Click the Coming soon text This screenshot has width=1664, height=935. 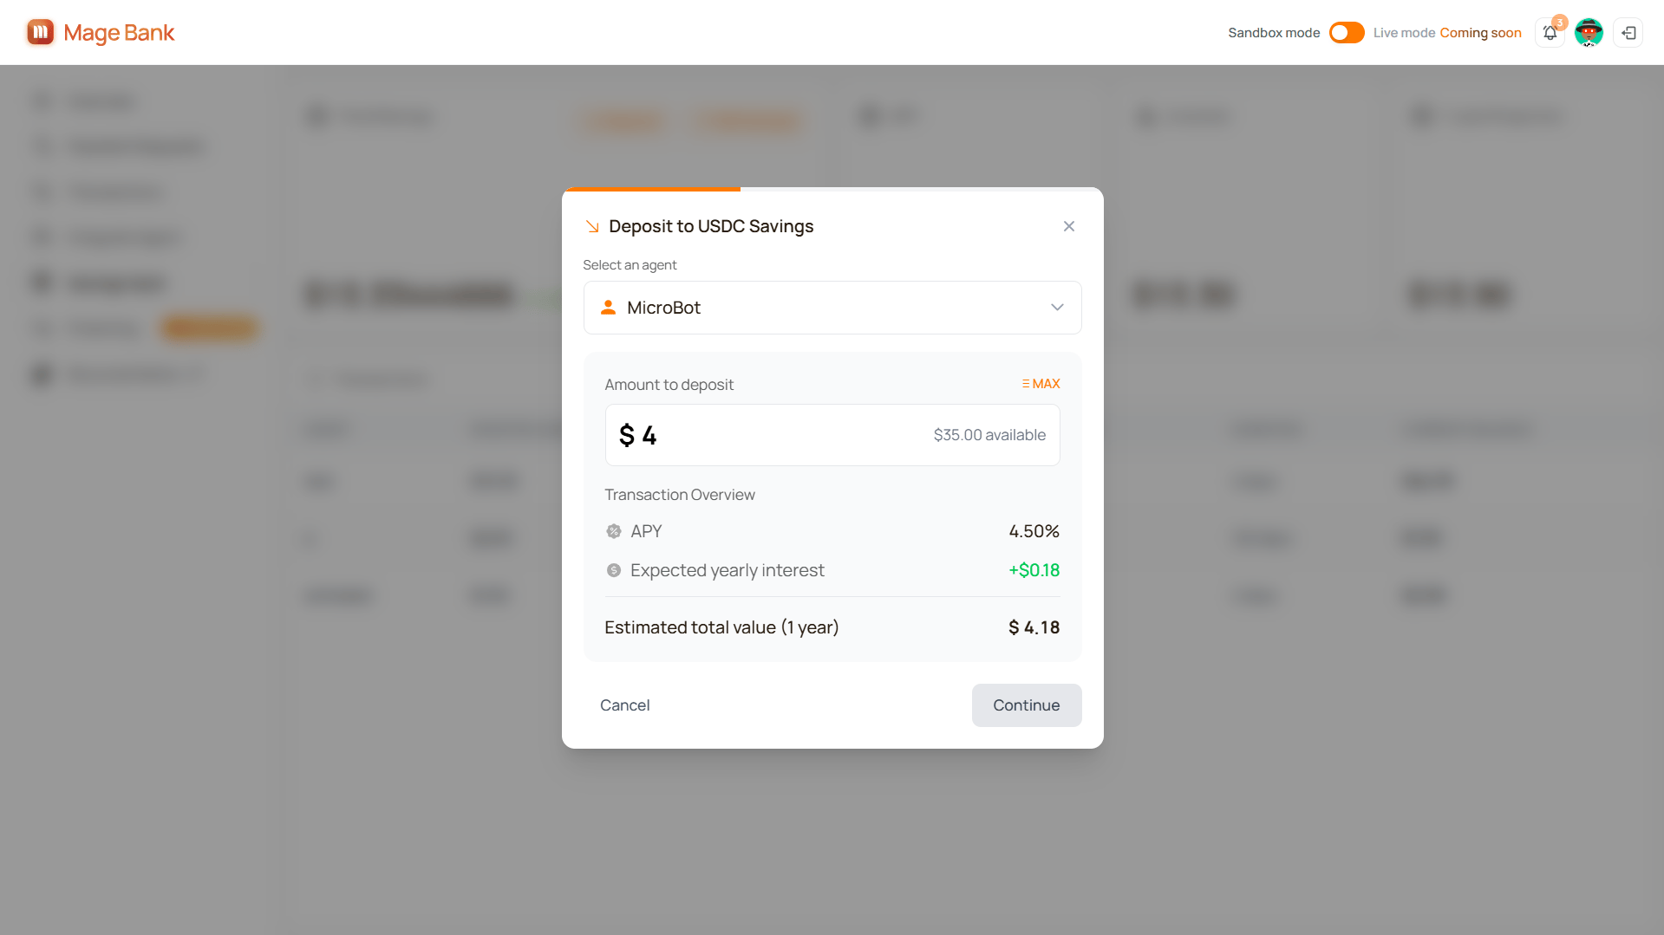pyautogui.click(x=1480, y=33)
